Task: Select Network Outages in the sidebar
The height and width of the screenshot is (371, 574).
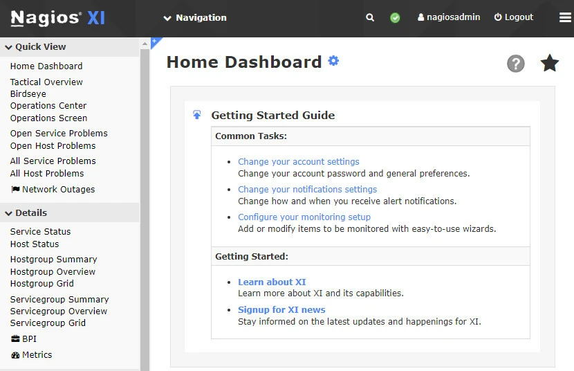Action: tap(58, 189)
